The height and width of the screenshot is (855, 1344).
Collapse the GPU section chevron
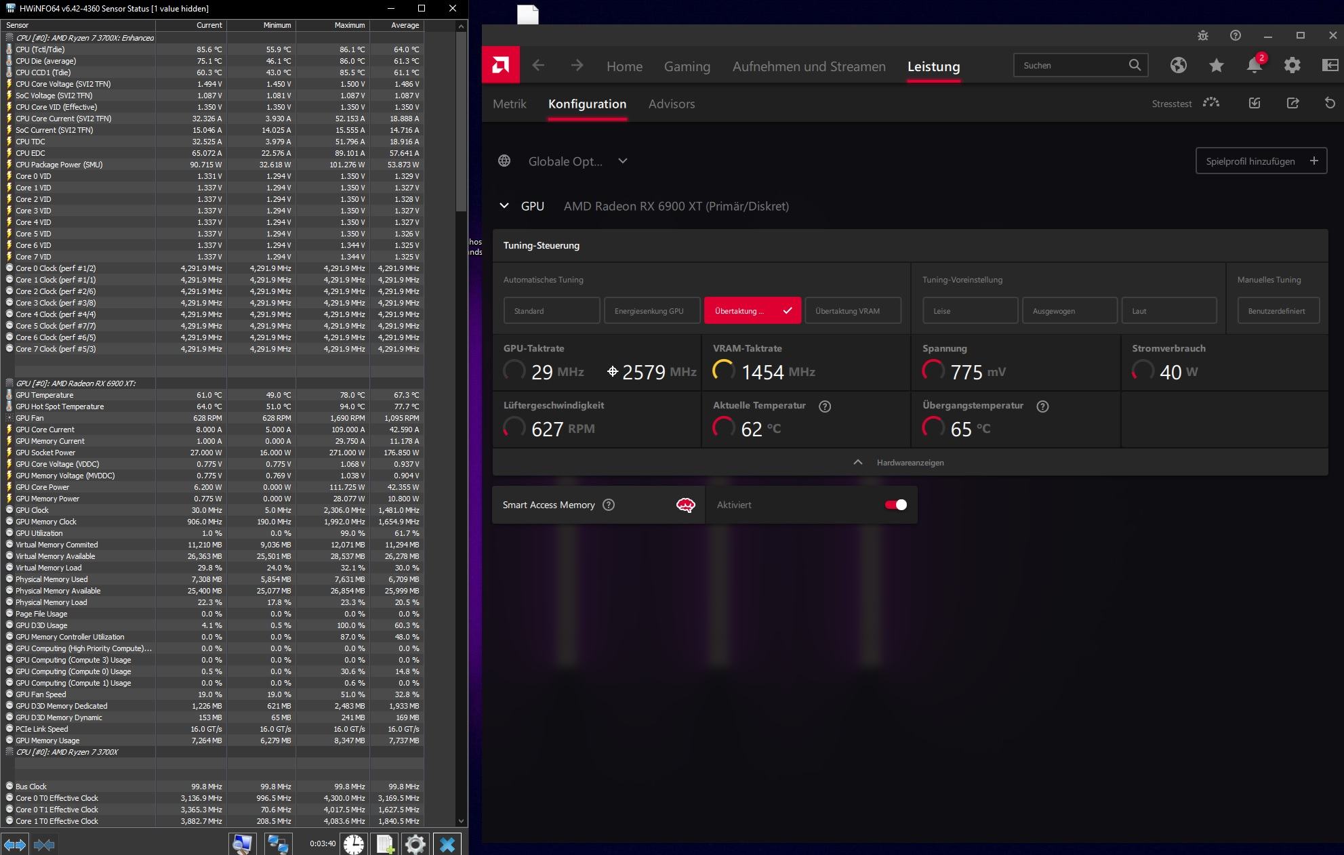(504, 206)
